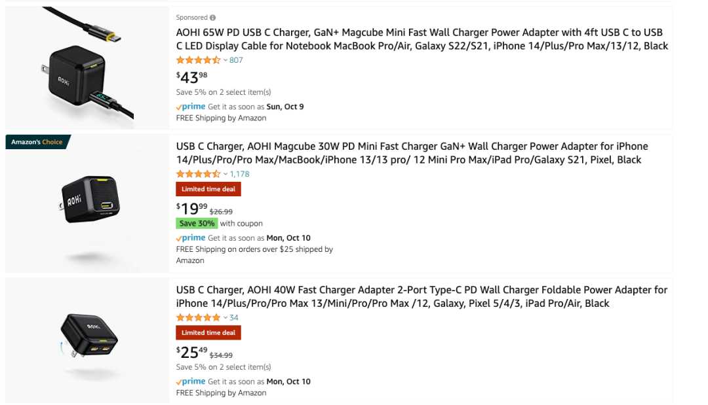The image size is (708, 405).
Task: Expand rating breakdown arrow next to 1,178
Action: coord(226,174)
